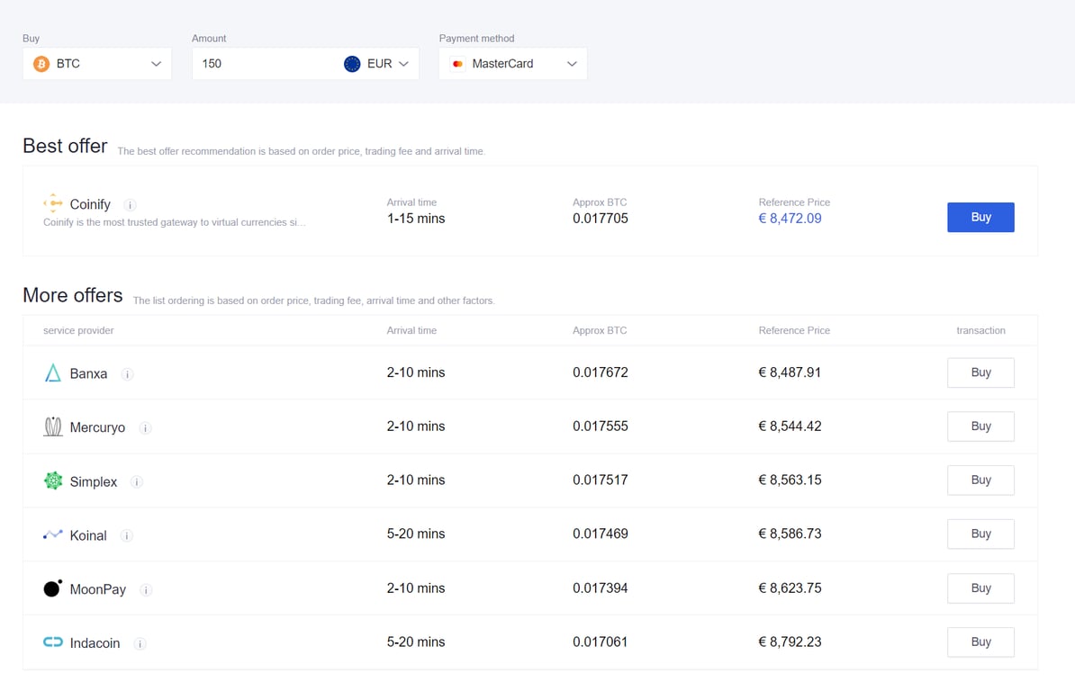Expand the EUR currency selector

click(377, 64)
